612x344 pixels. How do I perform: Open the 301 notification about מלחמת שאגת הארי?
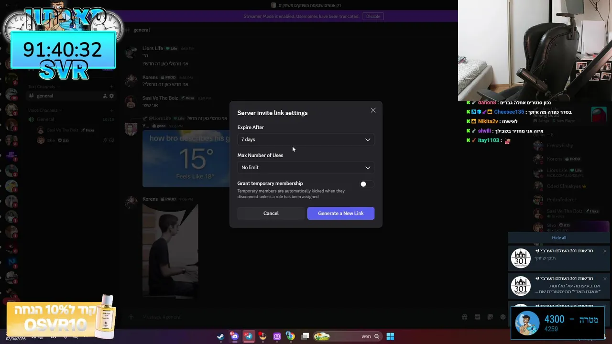click(x=559, y=286)
